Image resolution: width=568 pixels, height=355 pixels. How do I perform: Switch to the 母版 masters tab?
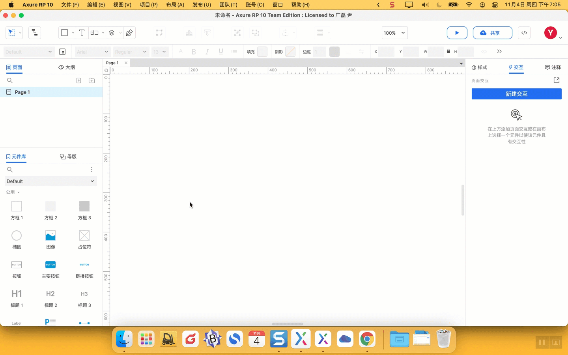[x=68, y=157]
